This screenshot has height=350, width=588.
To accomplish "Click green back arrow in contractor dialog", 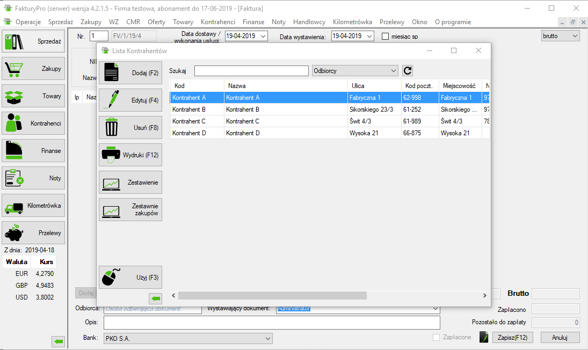I will 155,298.
